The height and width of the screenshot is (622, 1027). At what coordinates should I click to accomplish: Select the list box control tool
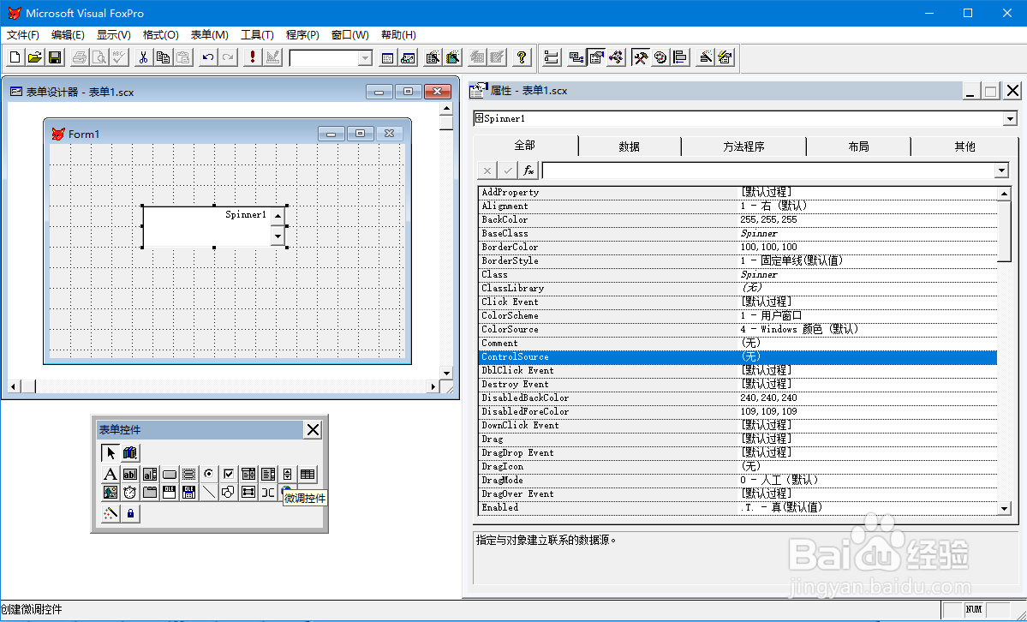268,474
